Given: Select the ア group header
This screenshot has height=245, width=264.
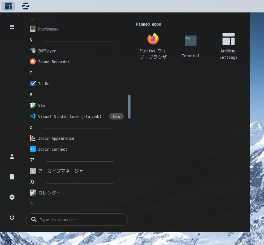Looking at the screenshot, I should point(32,160).
